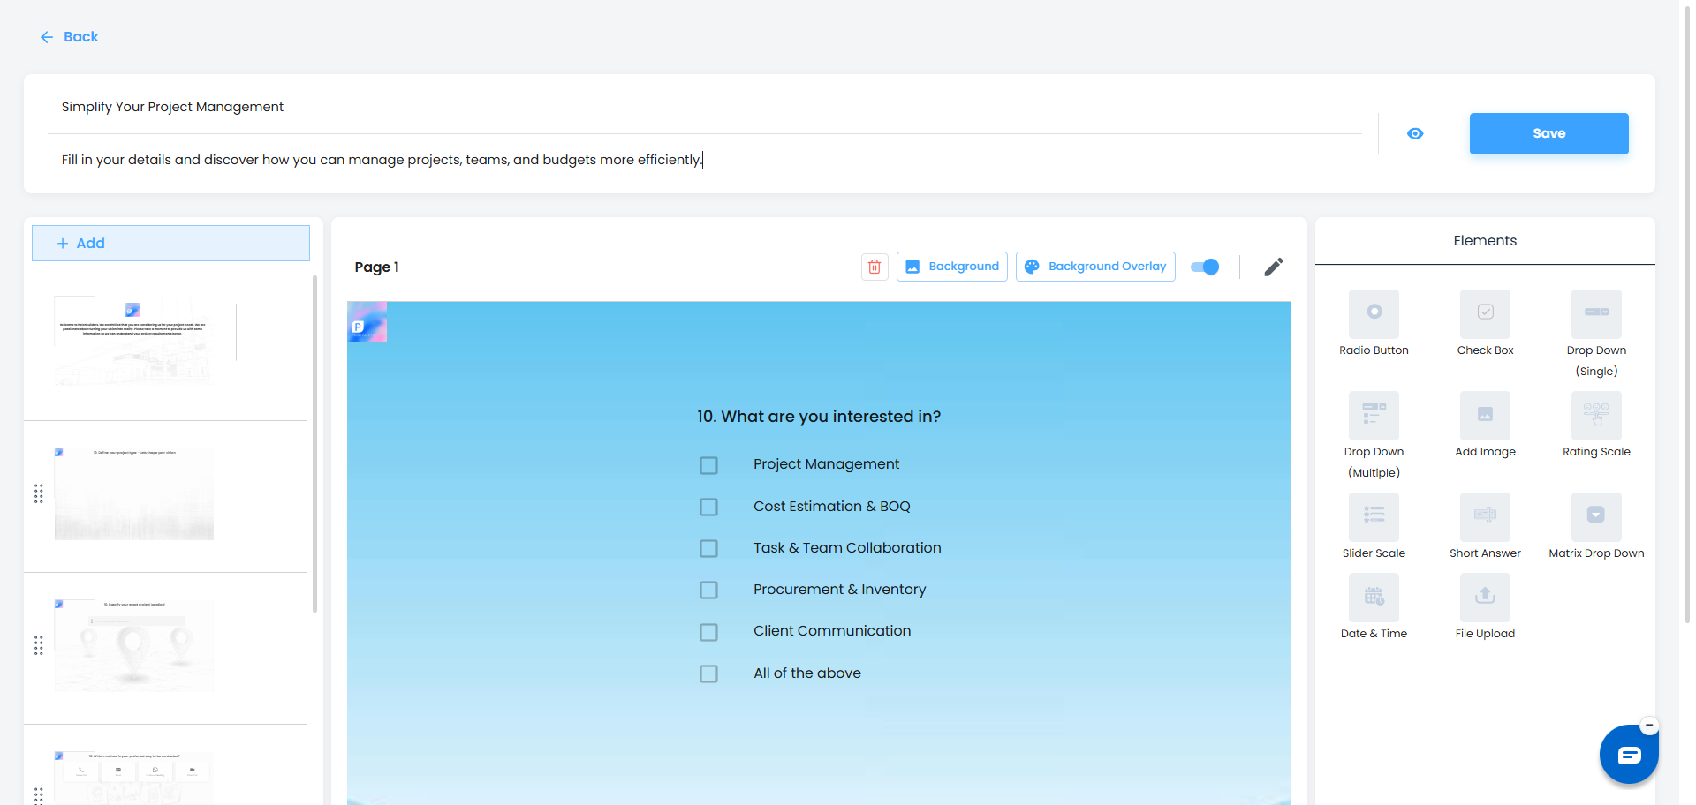This screenshot has height=805, width=1696.
Task: Open the first page thumbnail
Action: click(x=134, y=342)
